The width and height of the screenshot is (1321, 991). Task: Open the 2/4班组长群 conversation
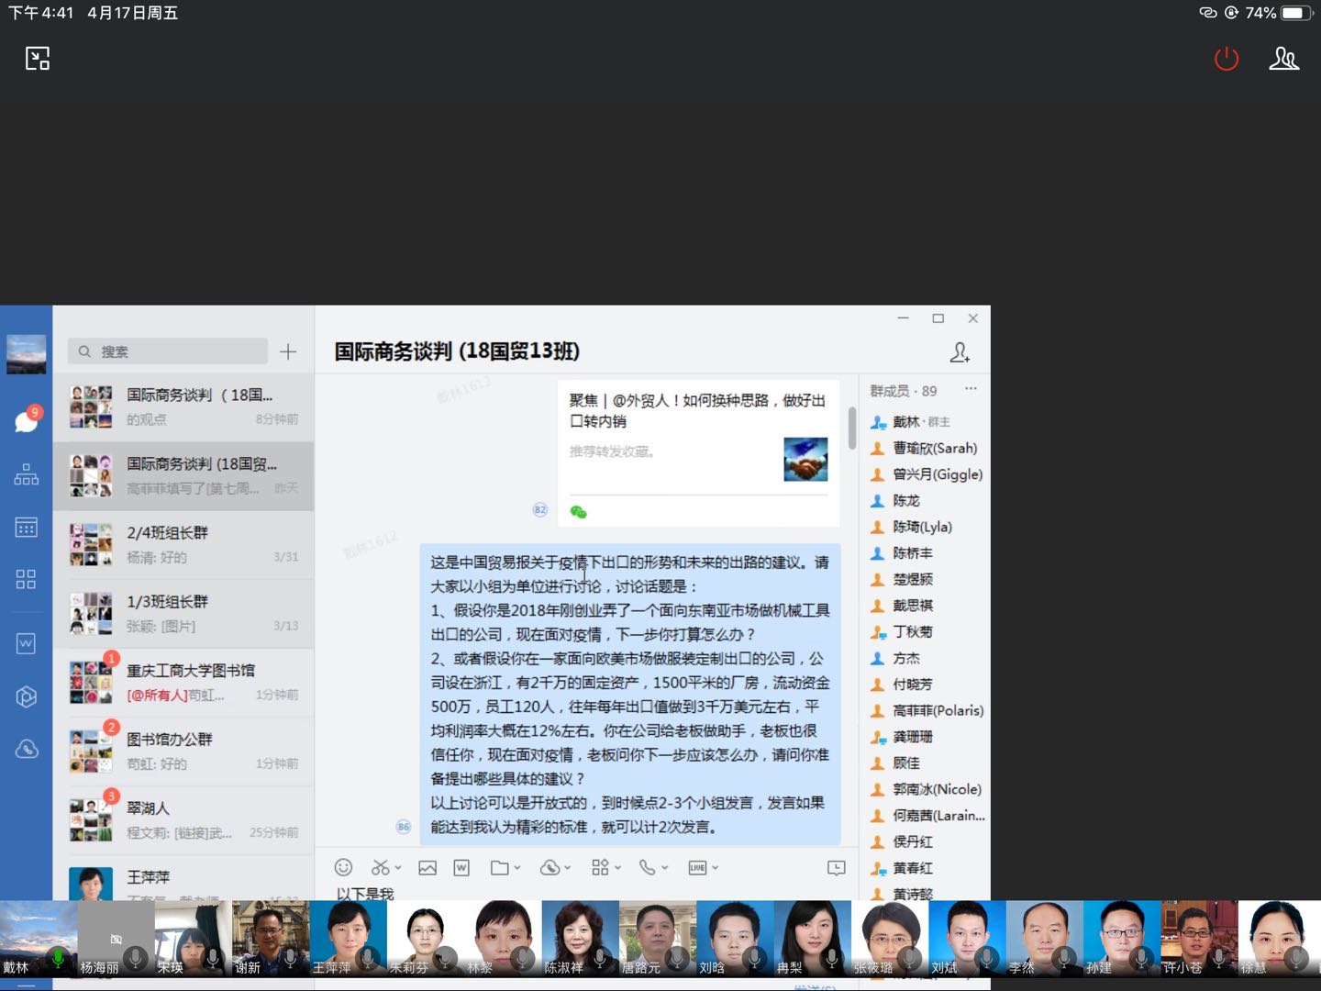click(183, 544)
